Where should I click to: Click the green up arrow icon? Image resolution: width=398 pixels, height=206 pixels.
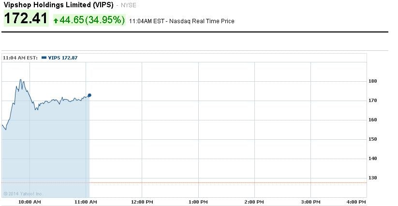coord(56,20)
